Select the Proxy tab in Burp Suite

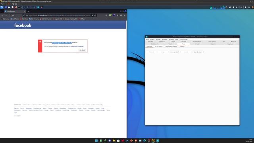(183, 44)
